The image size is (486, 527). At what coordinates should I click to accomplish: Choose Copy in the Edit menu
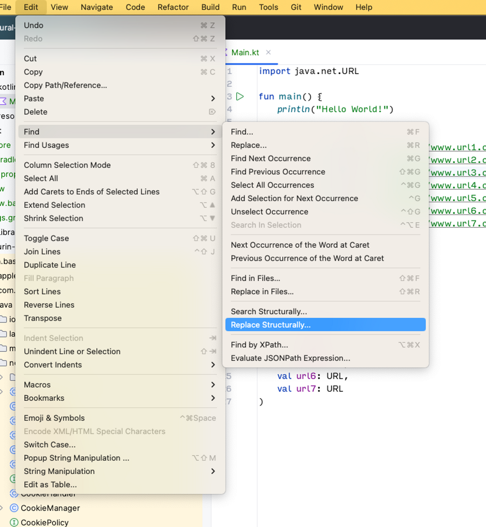tap(120, 72)
